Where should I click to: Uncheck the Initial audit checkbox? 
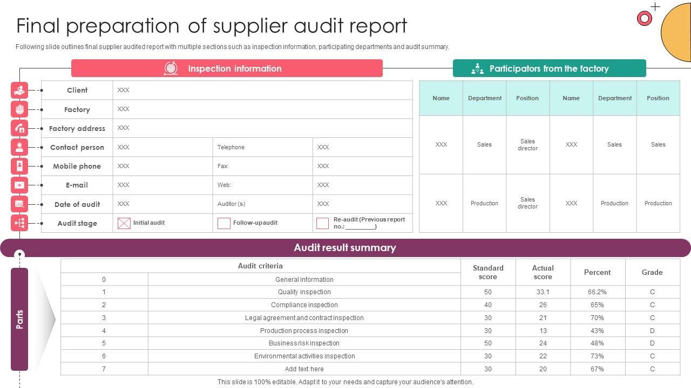point(124,223)
